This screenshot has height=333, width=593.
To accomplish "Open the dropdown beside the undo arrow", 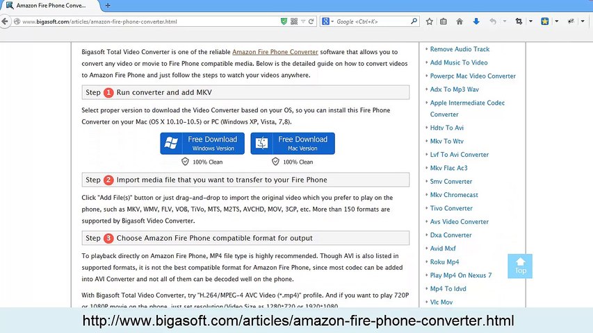I will tap(505, 21).
